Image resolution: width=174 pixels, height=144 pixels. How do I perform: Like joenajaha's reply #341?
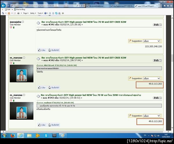(42, 50)
